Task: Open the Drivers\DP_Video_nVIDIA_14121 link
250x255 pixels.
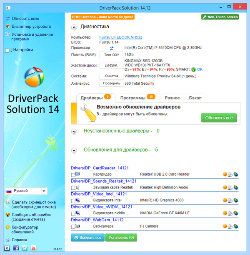Action: (102, 207)
